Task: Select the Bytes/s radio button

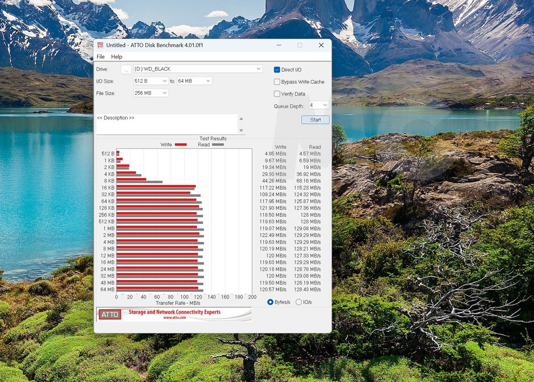Action: [270, 302]
